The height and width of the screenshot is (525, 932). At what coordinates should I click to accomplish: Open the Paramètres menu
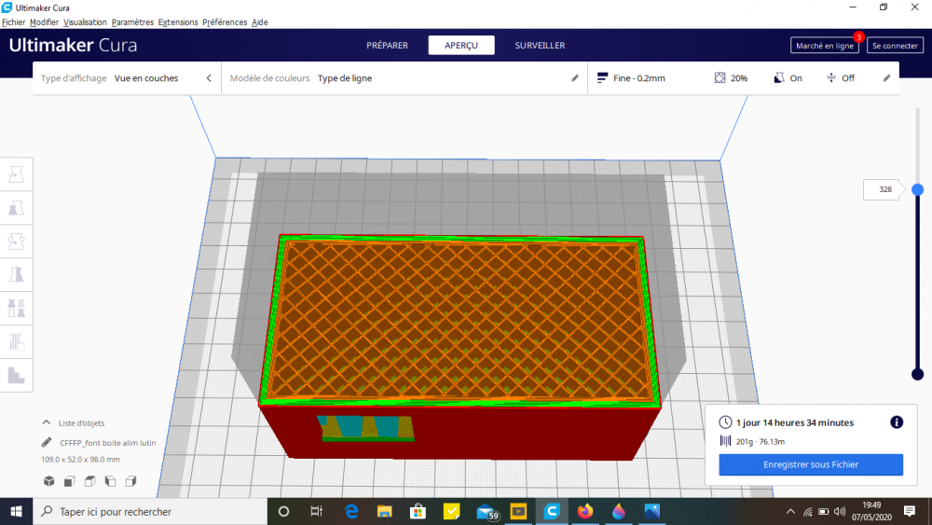coord(132,22)
